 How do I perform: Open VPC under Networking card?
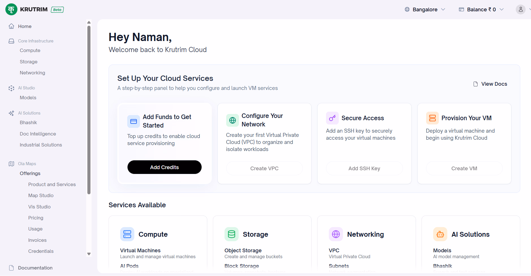334,251
